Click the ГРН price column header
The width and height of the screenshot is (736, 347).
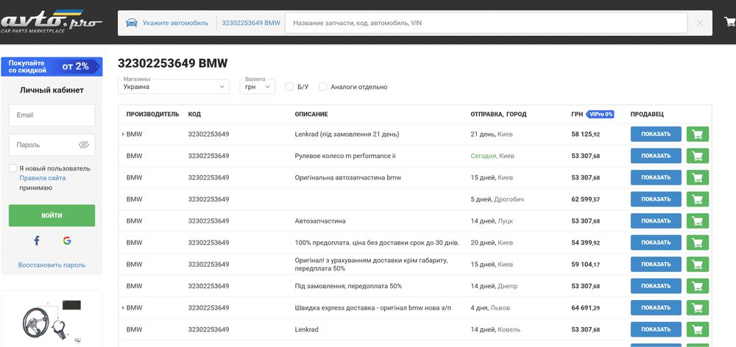[x=577, y=114]
